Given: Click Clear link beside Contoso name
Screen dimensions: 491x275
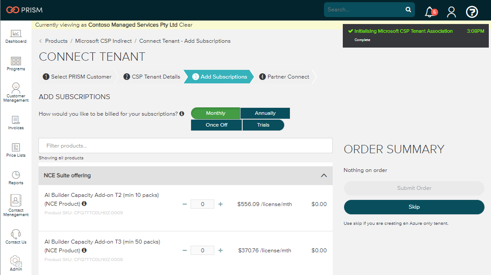Looking at the screenshot, I should click(x=186, y=25).
